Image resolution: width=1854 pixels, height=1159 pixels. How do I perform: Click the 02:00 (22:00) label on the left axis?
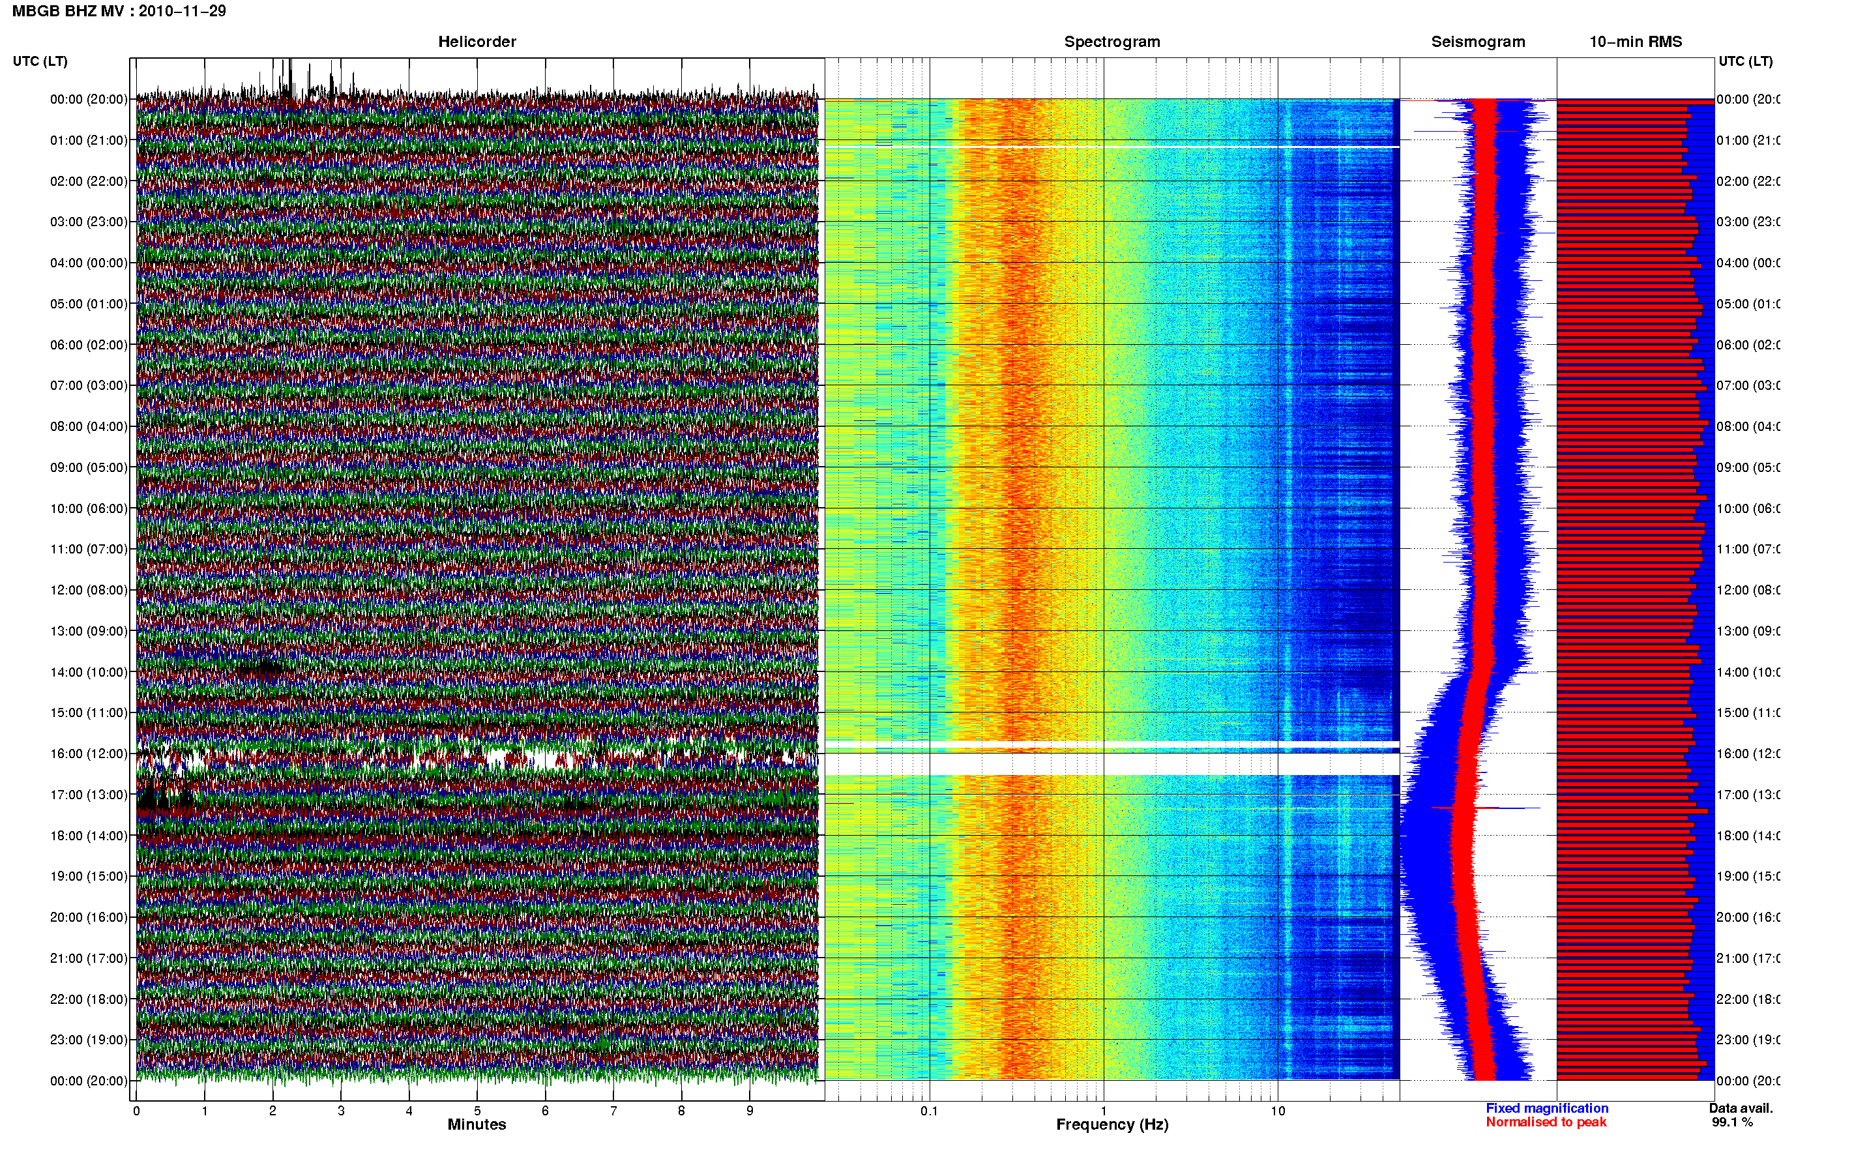tap(89, 181)
